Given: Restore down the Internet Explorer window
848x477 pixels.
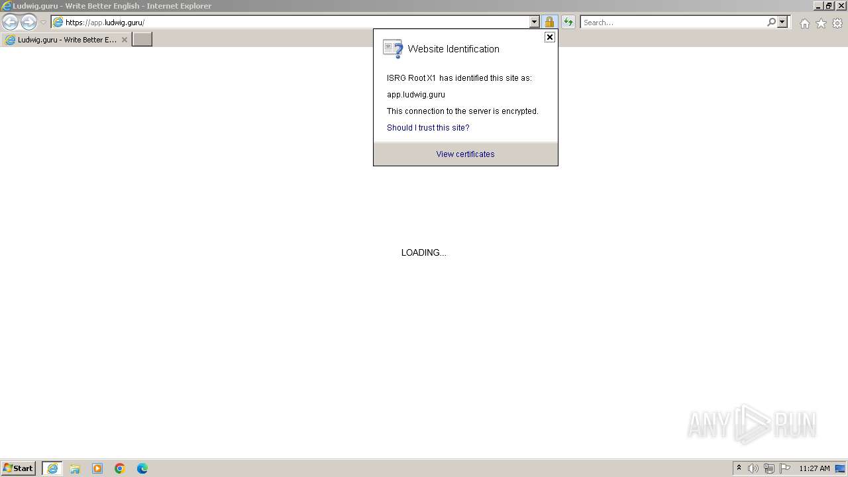Looking at the screenshot, I should point(829,6).
